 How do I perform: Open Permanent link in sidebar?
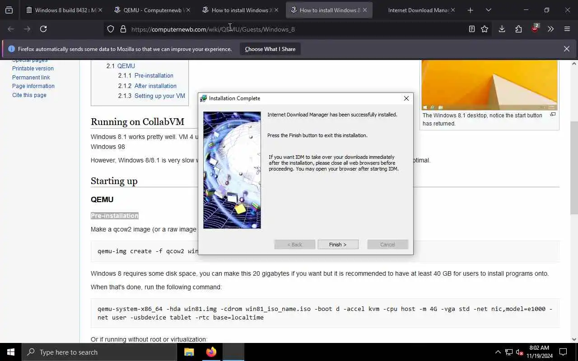(x=31, y=77)
